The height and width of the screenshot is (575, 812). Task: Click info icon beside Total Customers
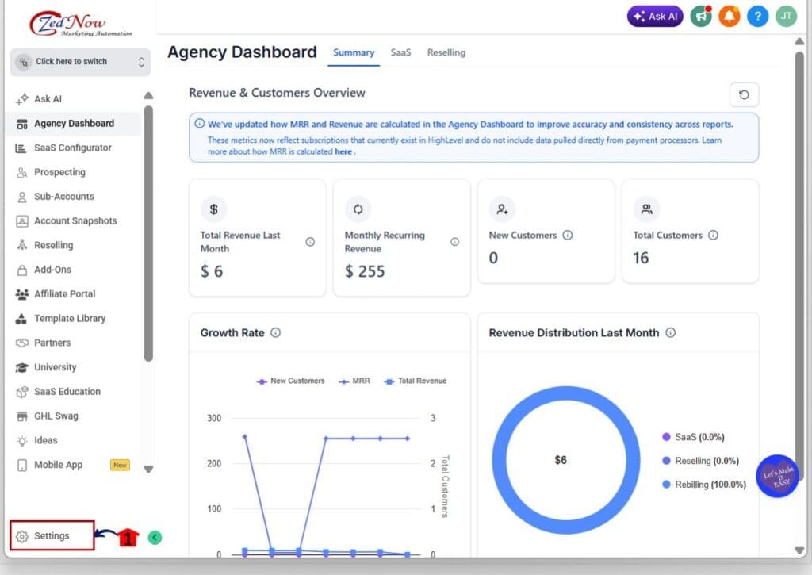pos(713,236)
